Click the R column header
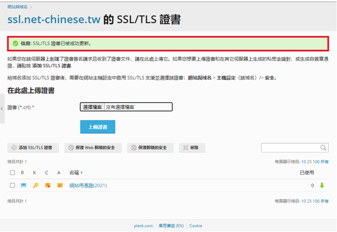The image size is (337, 232). (22, 173)
